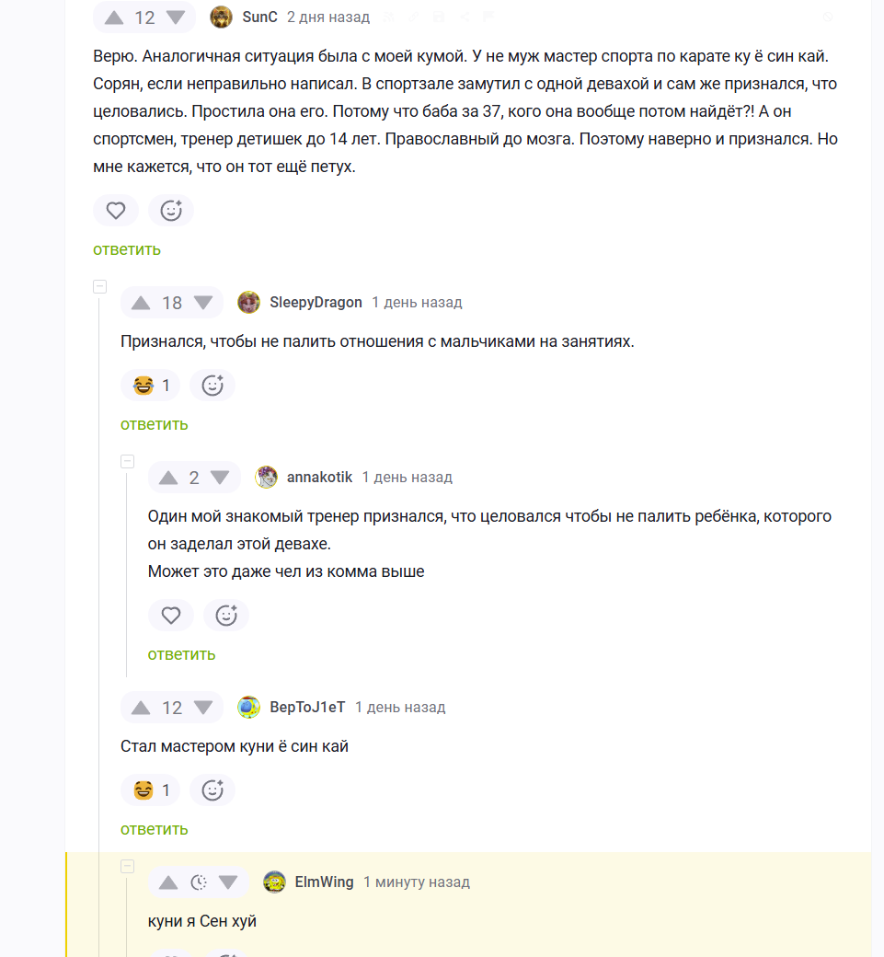
Task: Click laughing emoji reaction on SleepyDragon's comment
Action: click(x=150, y=386)
